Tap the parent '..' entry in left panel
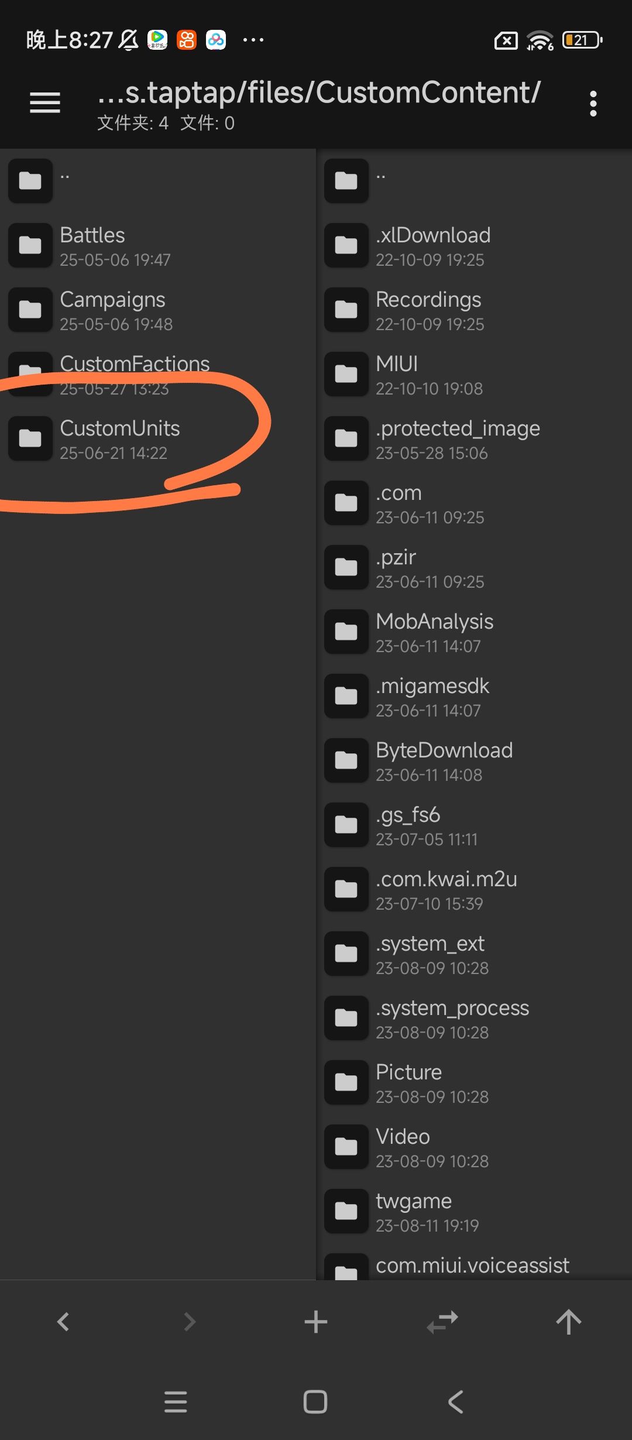Screen dimensions: 632x1440 [64, 181]
